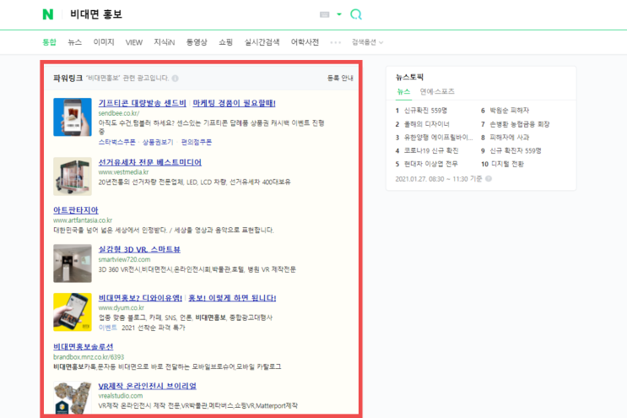Viewport: 627px width, 418px height.
Task: Open the 마케팅 경품이 필요할때! link
Action: pos(234,103)
